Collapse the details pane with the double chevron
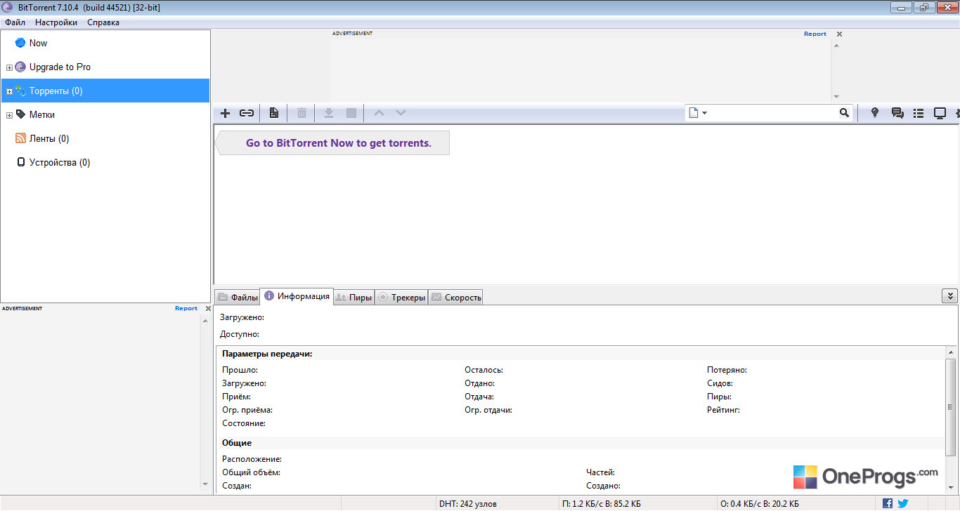Screen dimensions: 960x511 coord(949,296)
